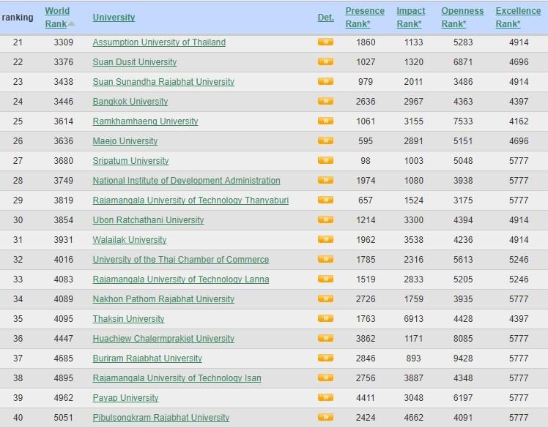Open Rajamangala University of Technology Lanna link

[181, 279]
